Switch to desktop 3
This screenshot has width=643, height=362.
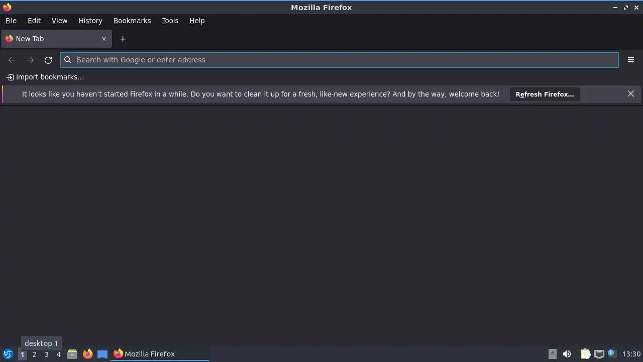46,354
